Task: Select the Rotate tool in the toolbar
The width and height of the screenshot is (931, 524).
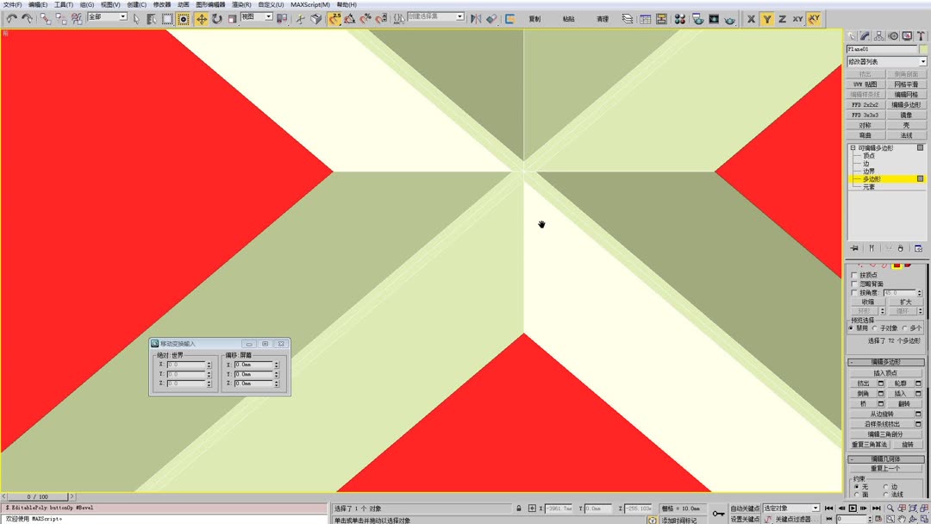Action: [x=216, y=18]
